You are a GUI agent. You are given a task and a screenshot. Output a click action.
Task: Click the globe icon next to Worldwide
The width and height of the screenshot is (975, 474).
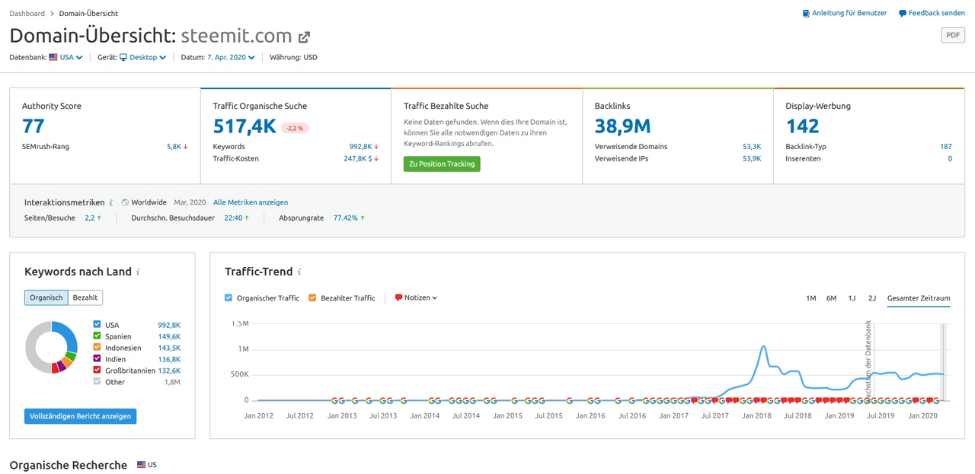click(x=125, y=202)
